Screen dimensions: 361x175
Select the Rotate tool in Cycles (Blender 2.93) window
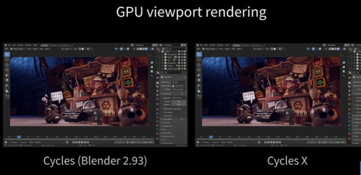tap(7, 70)
